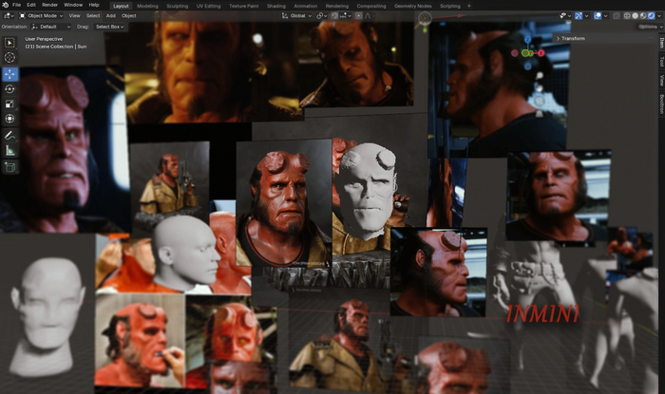
Task: Click the Z axis on navigation gizmo
Action: click(530, 42)
